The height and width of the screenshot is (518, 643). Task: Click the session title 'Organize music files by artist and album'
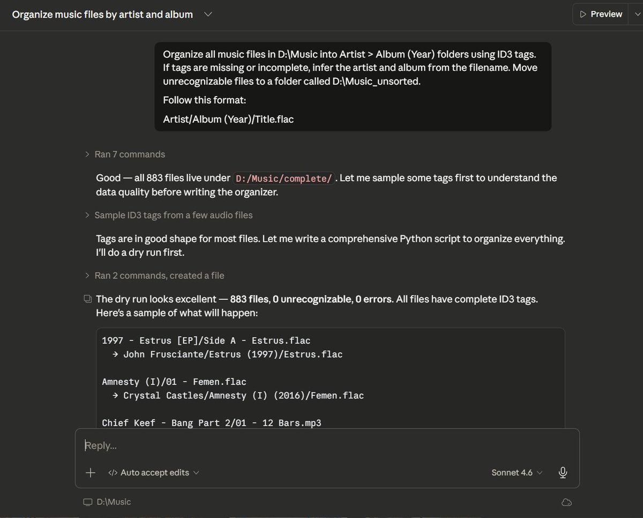102,14
